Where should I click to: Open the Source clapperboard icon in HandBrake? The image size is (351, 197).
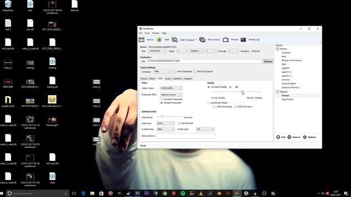pyautogui.click(x=141, y=39)
